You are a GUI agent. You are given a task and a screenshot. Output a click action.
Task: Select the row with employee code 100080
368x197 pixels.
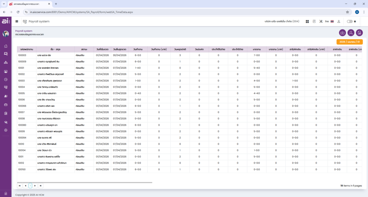pyautogui.click(x=189, y=125)
